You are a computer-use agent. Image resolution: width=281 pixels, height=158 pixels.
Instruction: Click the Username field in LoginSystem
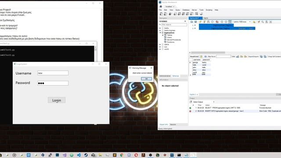[x=53, y=73]
